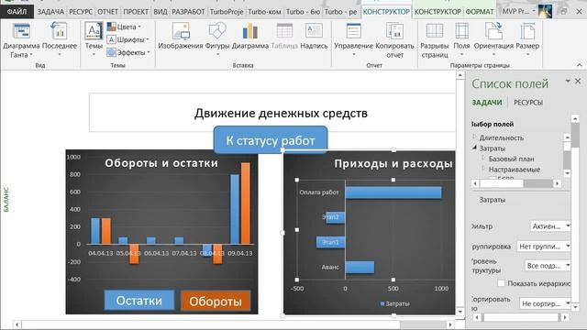Image resolution: width=587 pixels, height=330 pixels.
Task: Open the MVP Pr... account menu
Action: point(518,12)
